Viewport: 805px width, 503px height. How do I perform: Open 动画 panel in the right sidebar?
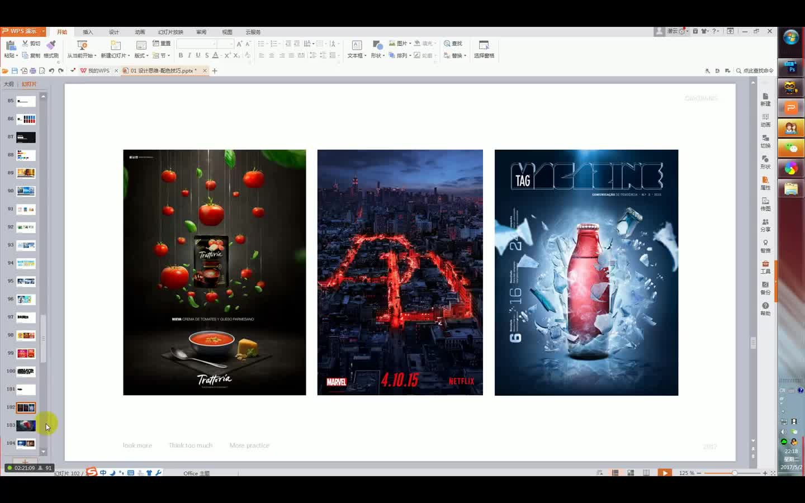coord(765,120)
